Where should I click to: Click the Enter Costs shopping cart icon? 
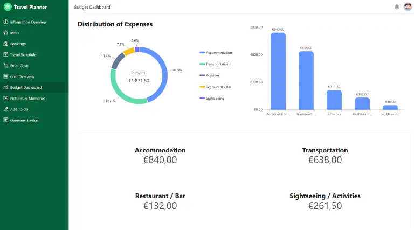(x=6, y=65)
